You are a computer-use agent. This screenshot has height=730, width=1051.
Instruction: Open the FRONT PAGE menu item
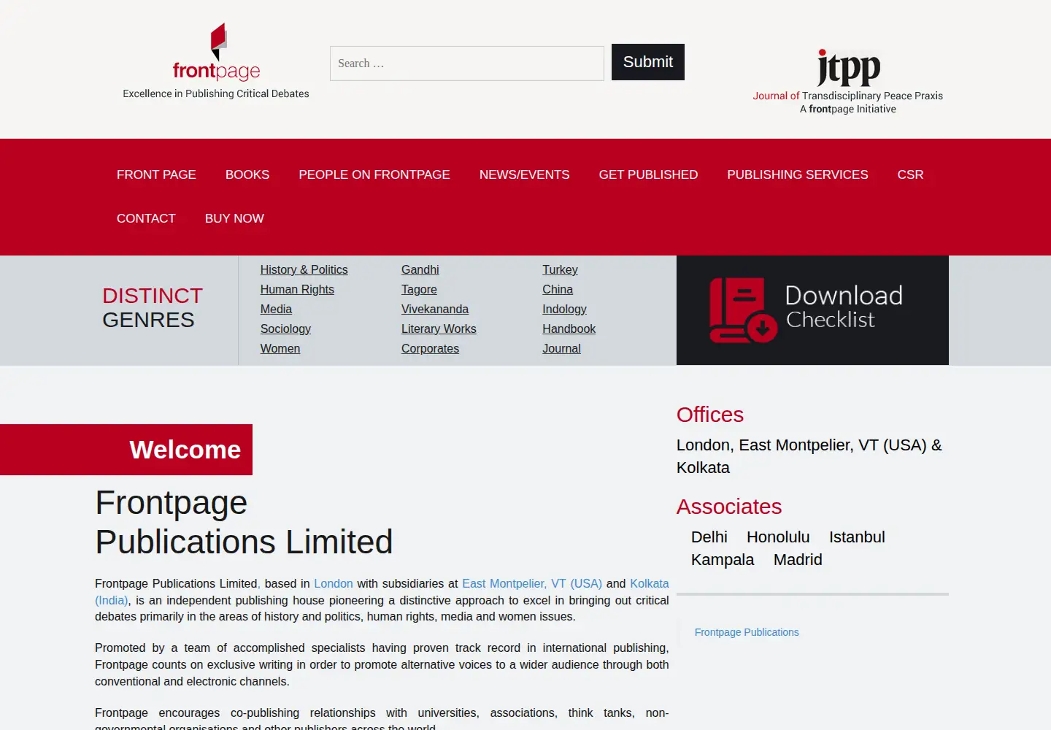(156, 175)
